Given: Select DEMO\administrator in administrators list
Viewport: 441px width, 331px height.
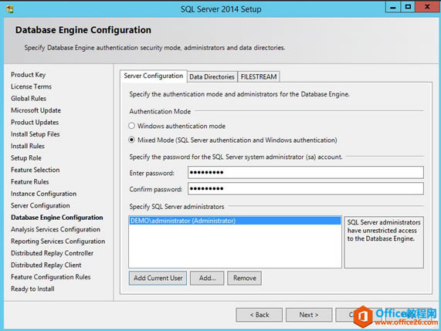Looking at the screenshot, I should click(x=235, y=221).
